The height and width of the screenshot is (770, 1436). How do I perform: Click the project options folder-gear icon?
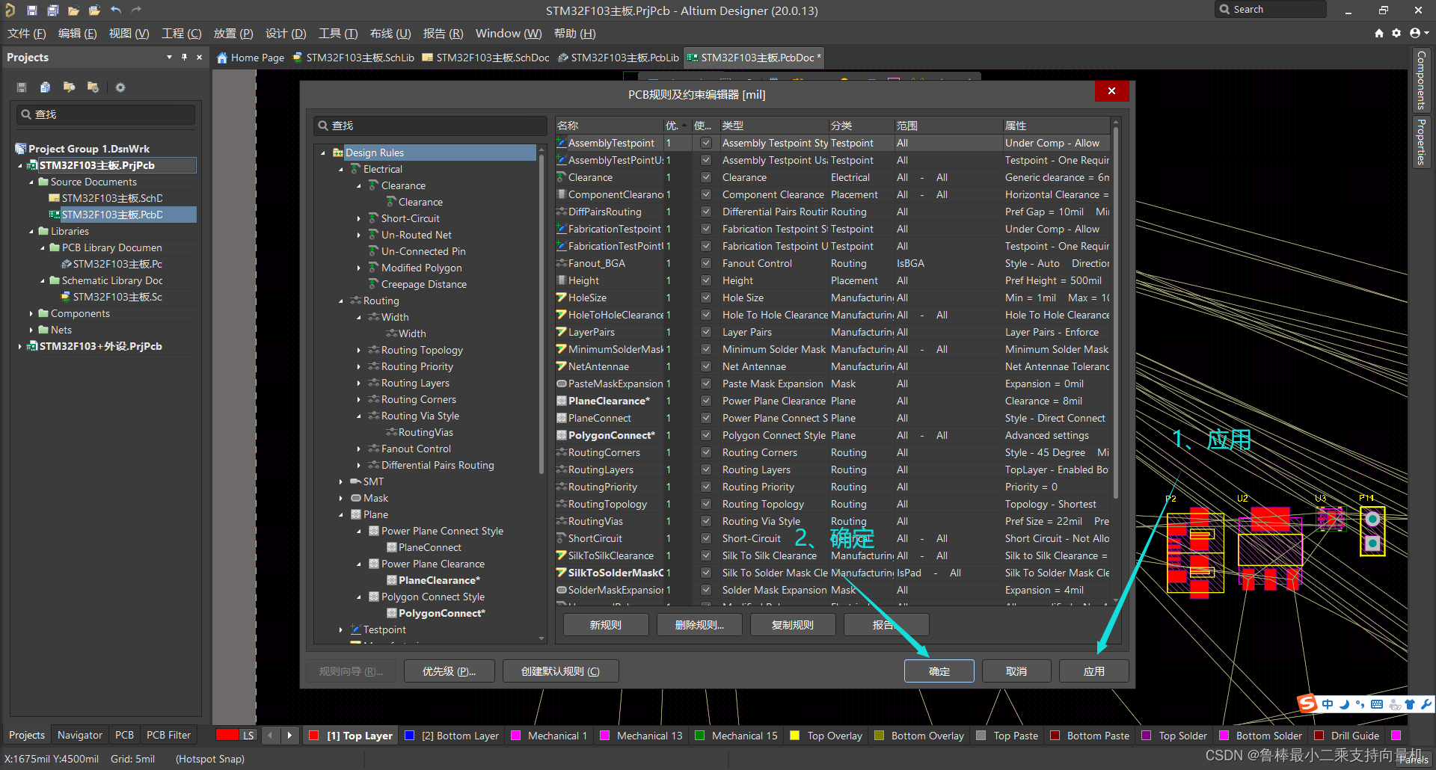(93, 87)
